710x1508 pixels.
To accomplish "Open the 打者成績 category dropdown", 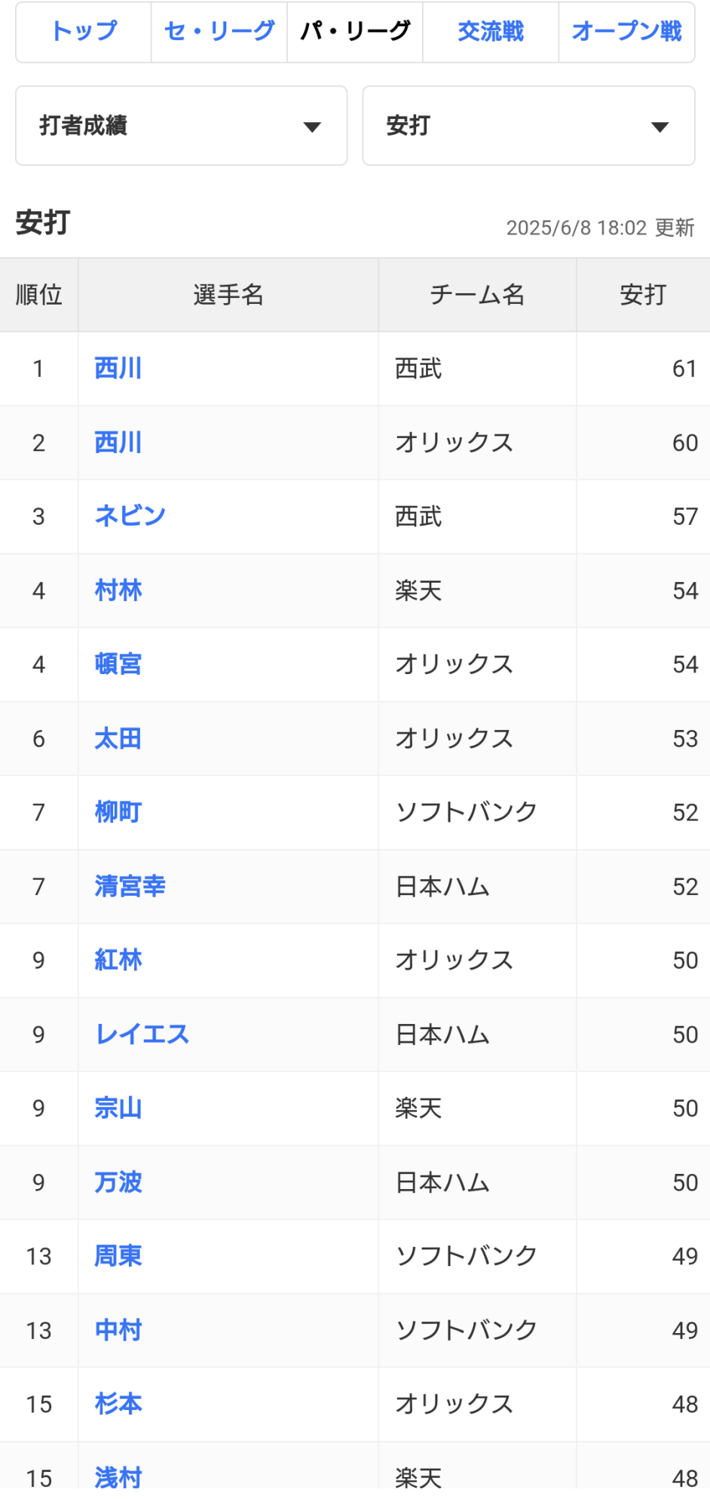I will click(181, 126).
